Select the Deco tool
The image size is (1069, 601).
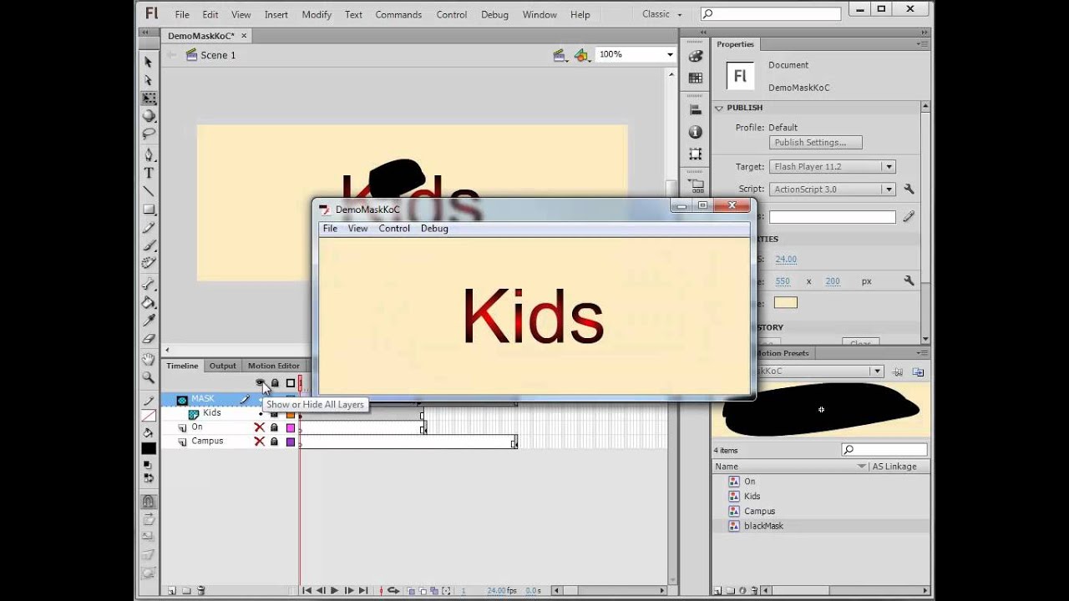(149, 264)
